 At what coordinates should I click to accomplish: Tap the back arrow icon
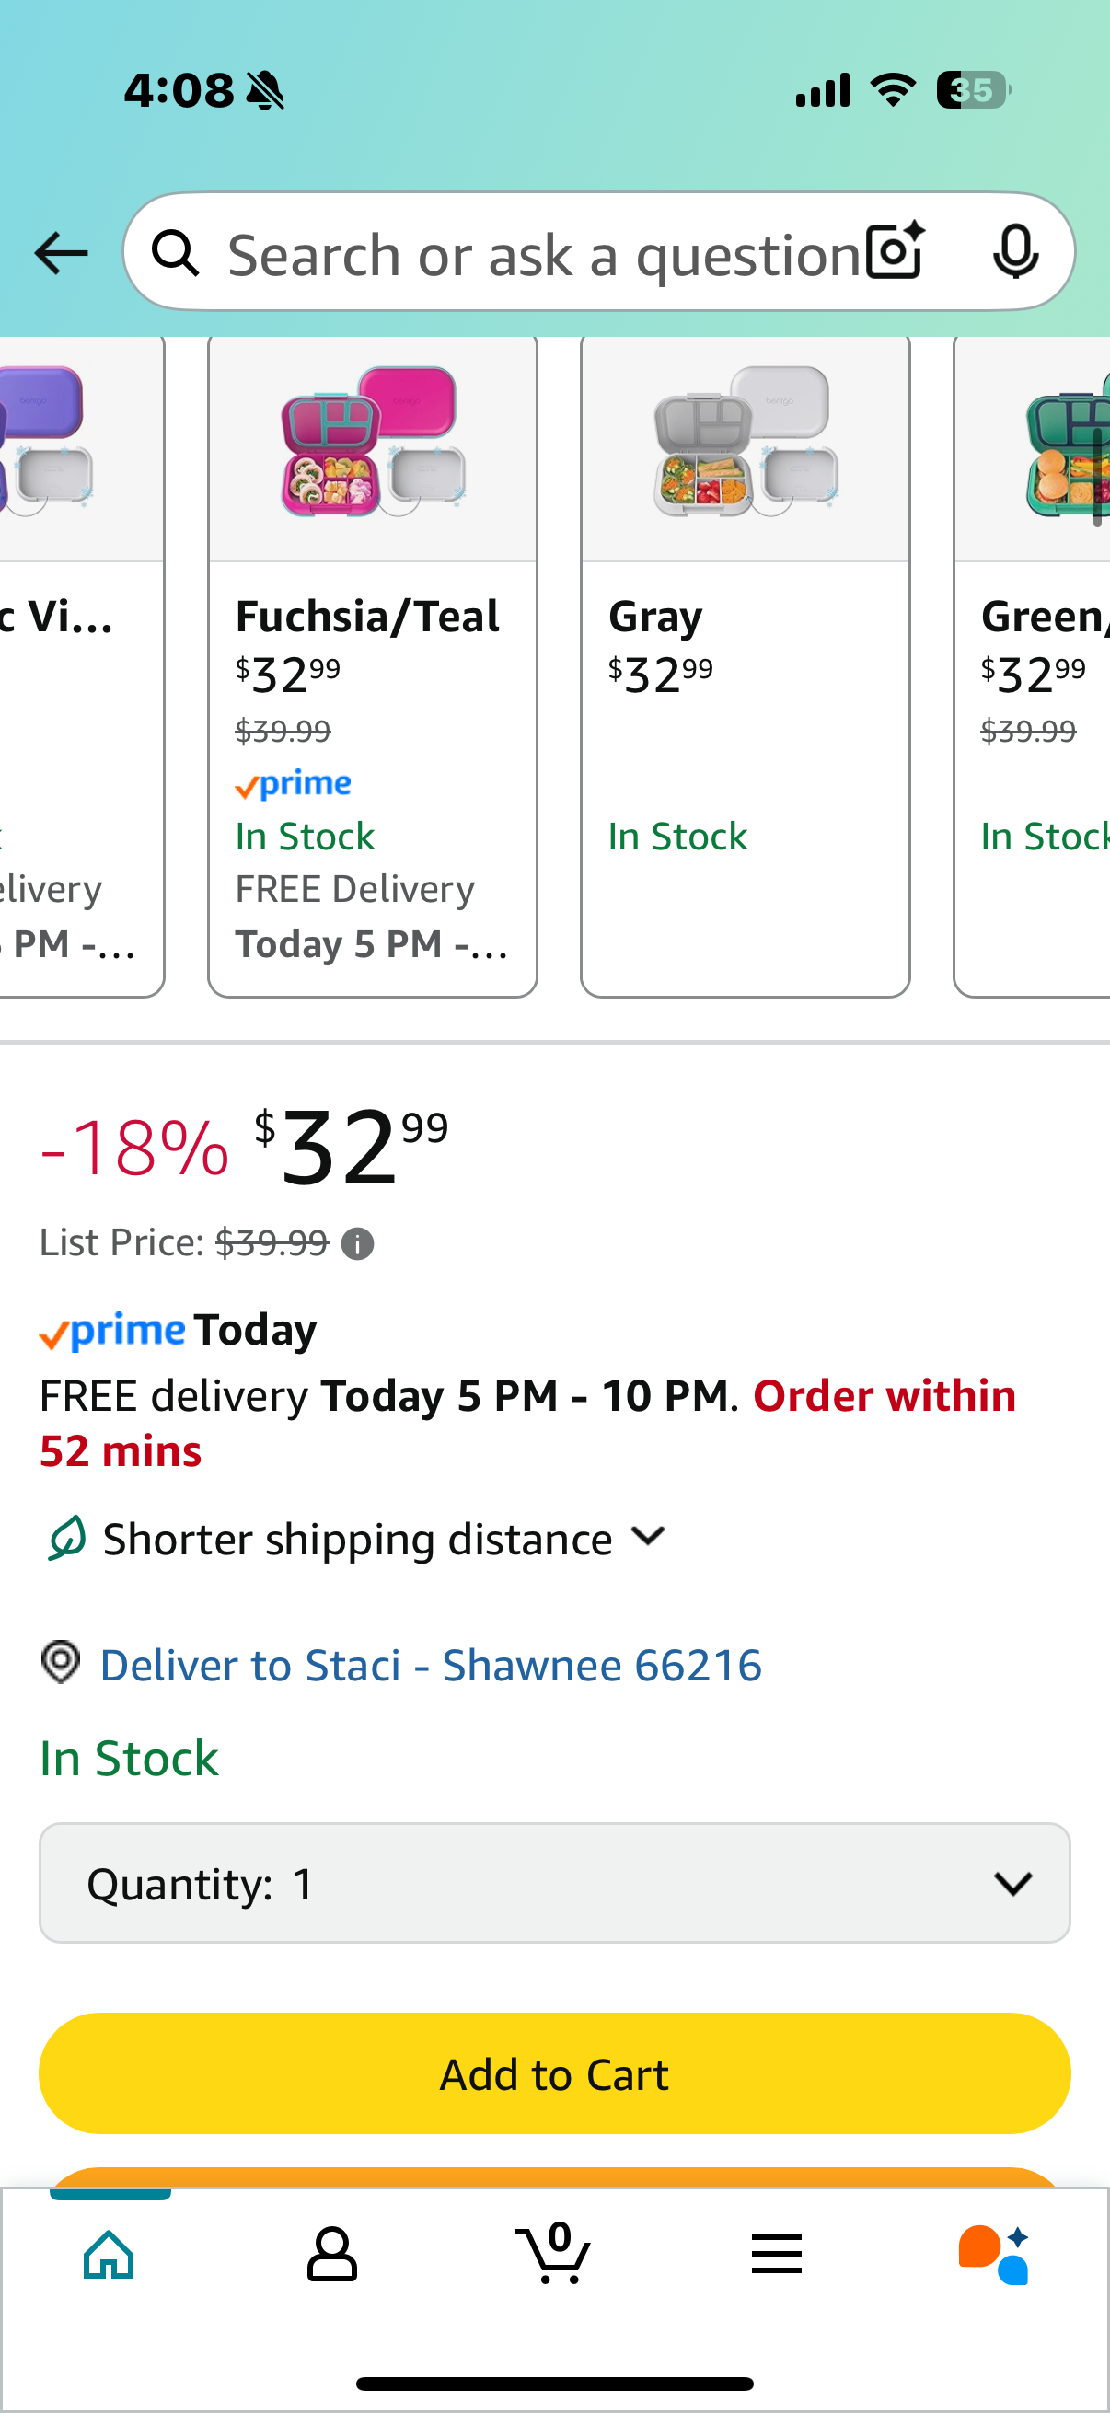[x=61, y=254]
